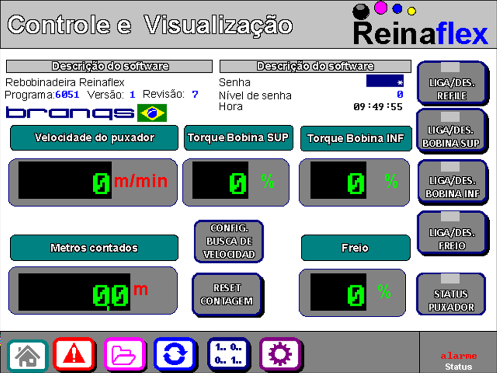Image resolution: width=497 pixels, height=373 pixels.
Task: Open CONFIG. BUSCA DE VELOCIDAD
Action: [x=228, y=241]
